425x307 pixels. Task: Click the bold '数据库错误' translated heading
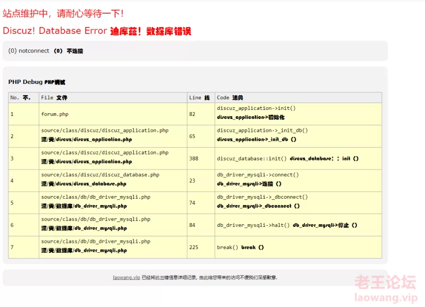[x=168, y=31]
